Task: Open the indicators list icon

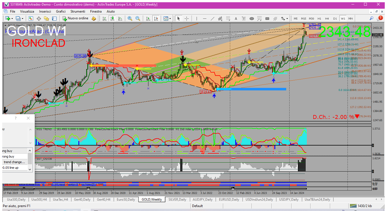Action: [x=166, y=18]
